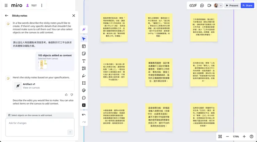The height and width of the screenshot is (142, 257).
Task: Click the Share button
Action: (247, 6)
